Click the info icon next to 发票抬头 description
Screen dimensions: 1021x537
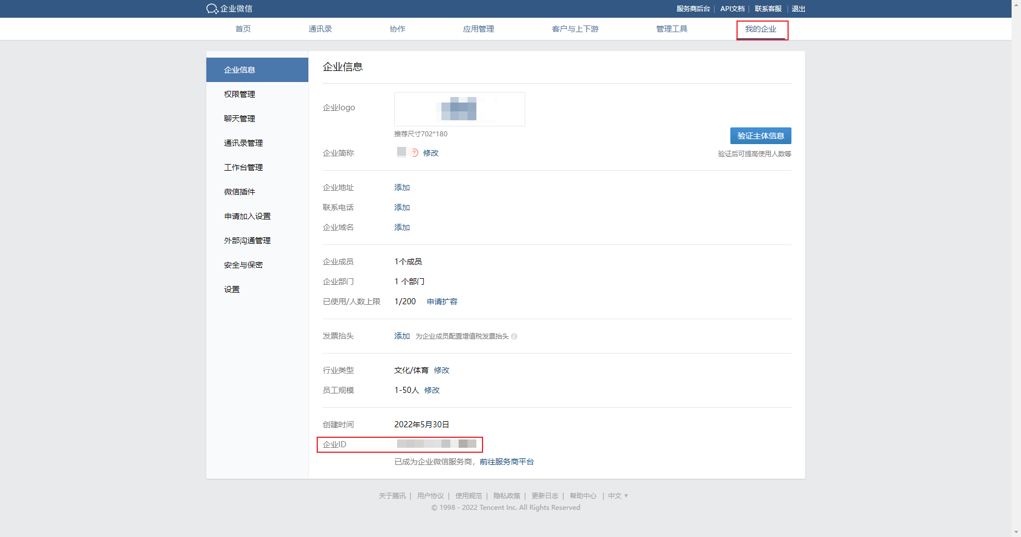point(514,336)
